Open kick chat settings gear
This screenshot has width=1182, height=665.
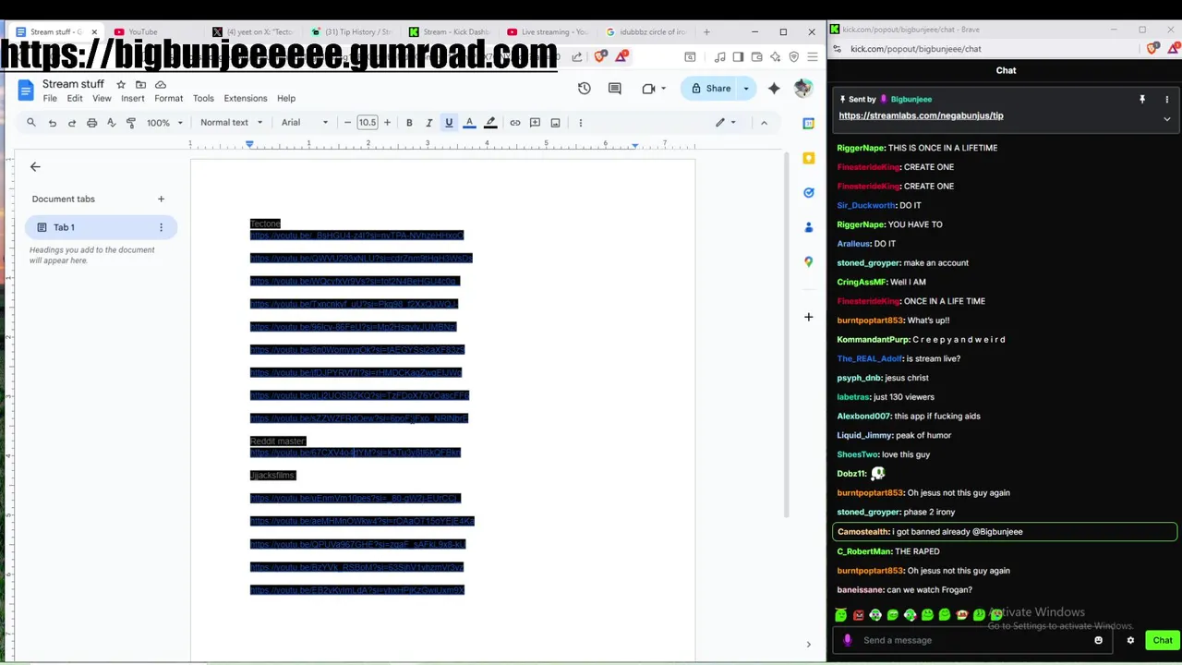pos(1129,640)
